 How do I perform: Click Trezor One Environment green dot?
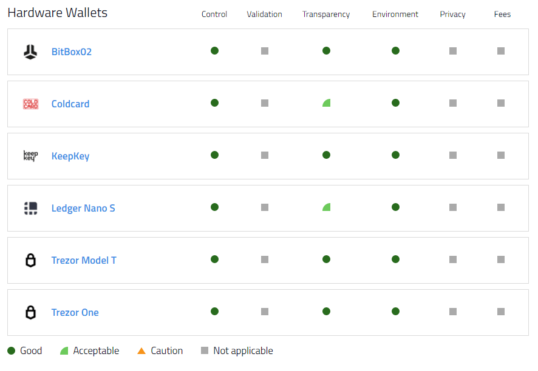(x=396, y=311)
